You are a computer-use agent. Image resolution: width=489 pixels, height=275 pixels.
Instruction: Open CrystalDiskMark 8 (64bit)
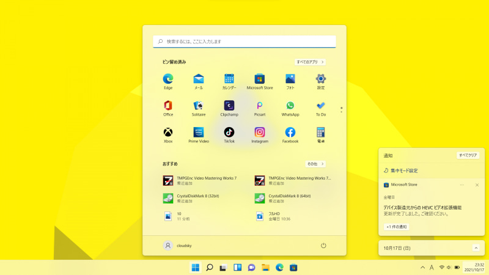(x=282, y=198)
